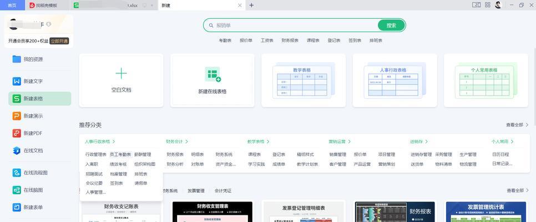
Task: Select the 新建表格 S icon
Action: tap(17, 99)
